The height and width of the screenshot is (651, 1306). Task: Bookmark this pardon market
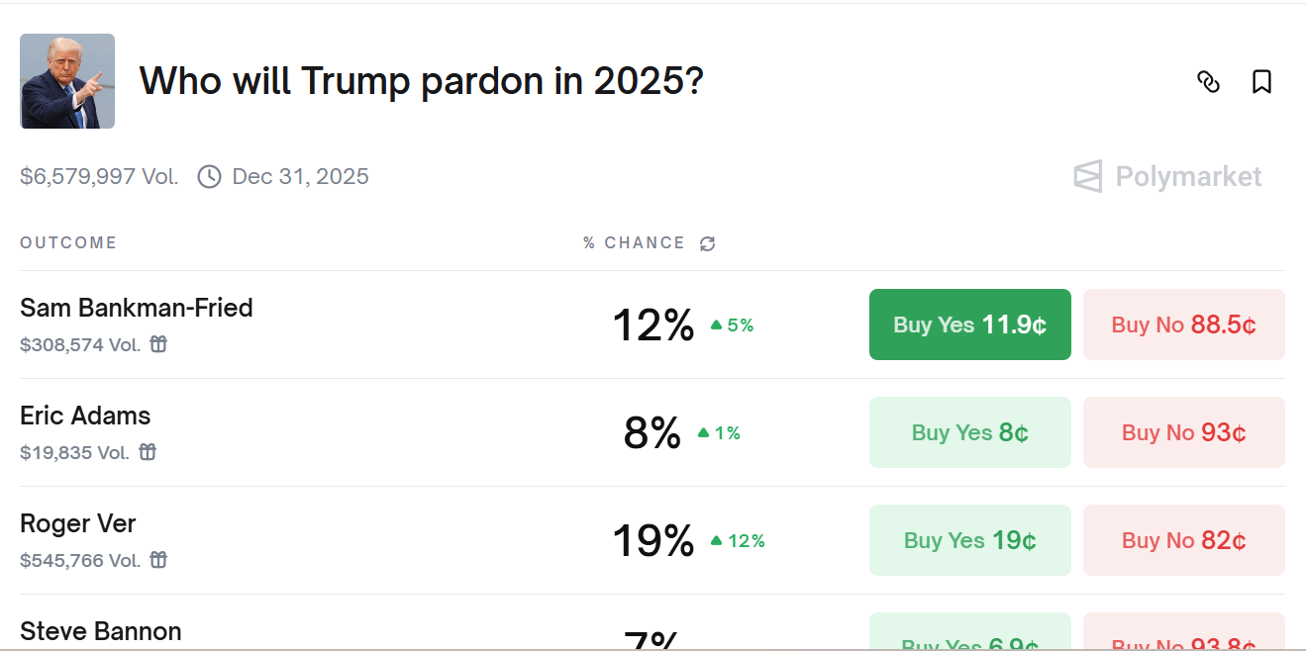(1261, 81)
